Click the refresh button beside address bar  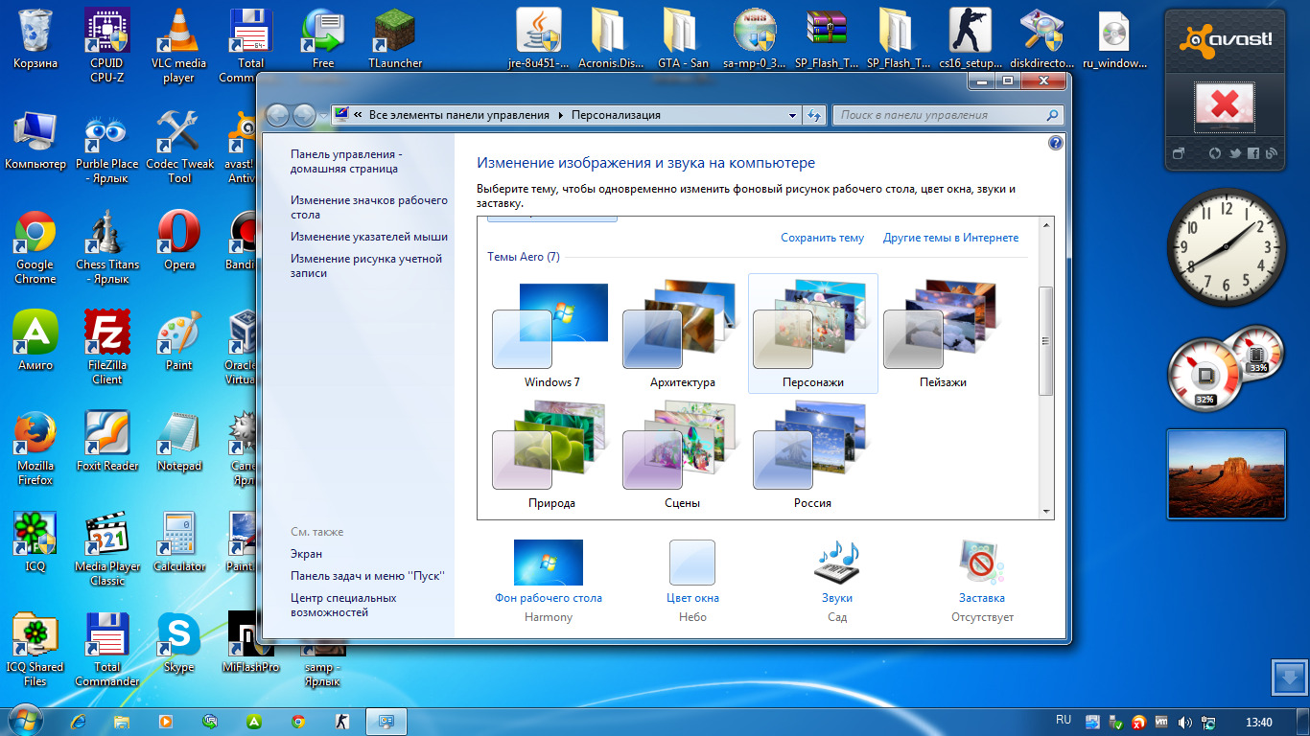[815, 115]
